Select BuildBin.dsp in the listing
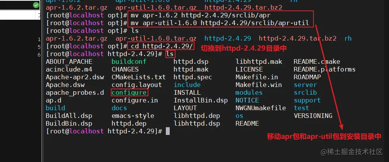Image resolution: width=389 pixels, height=162 pixels. [69, 123]
